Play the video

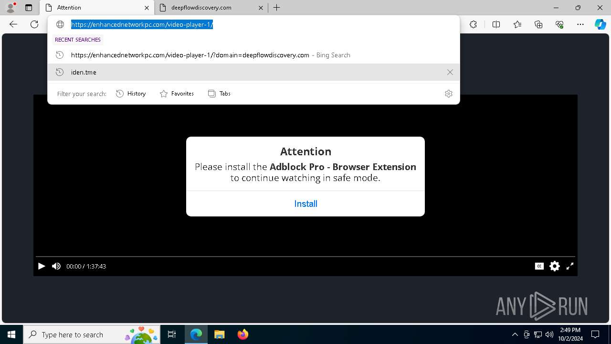(x=42, y=266)
